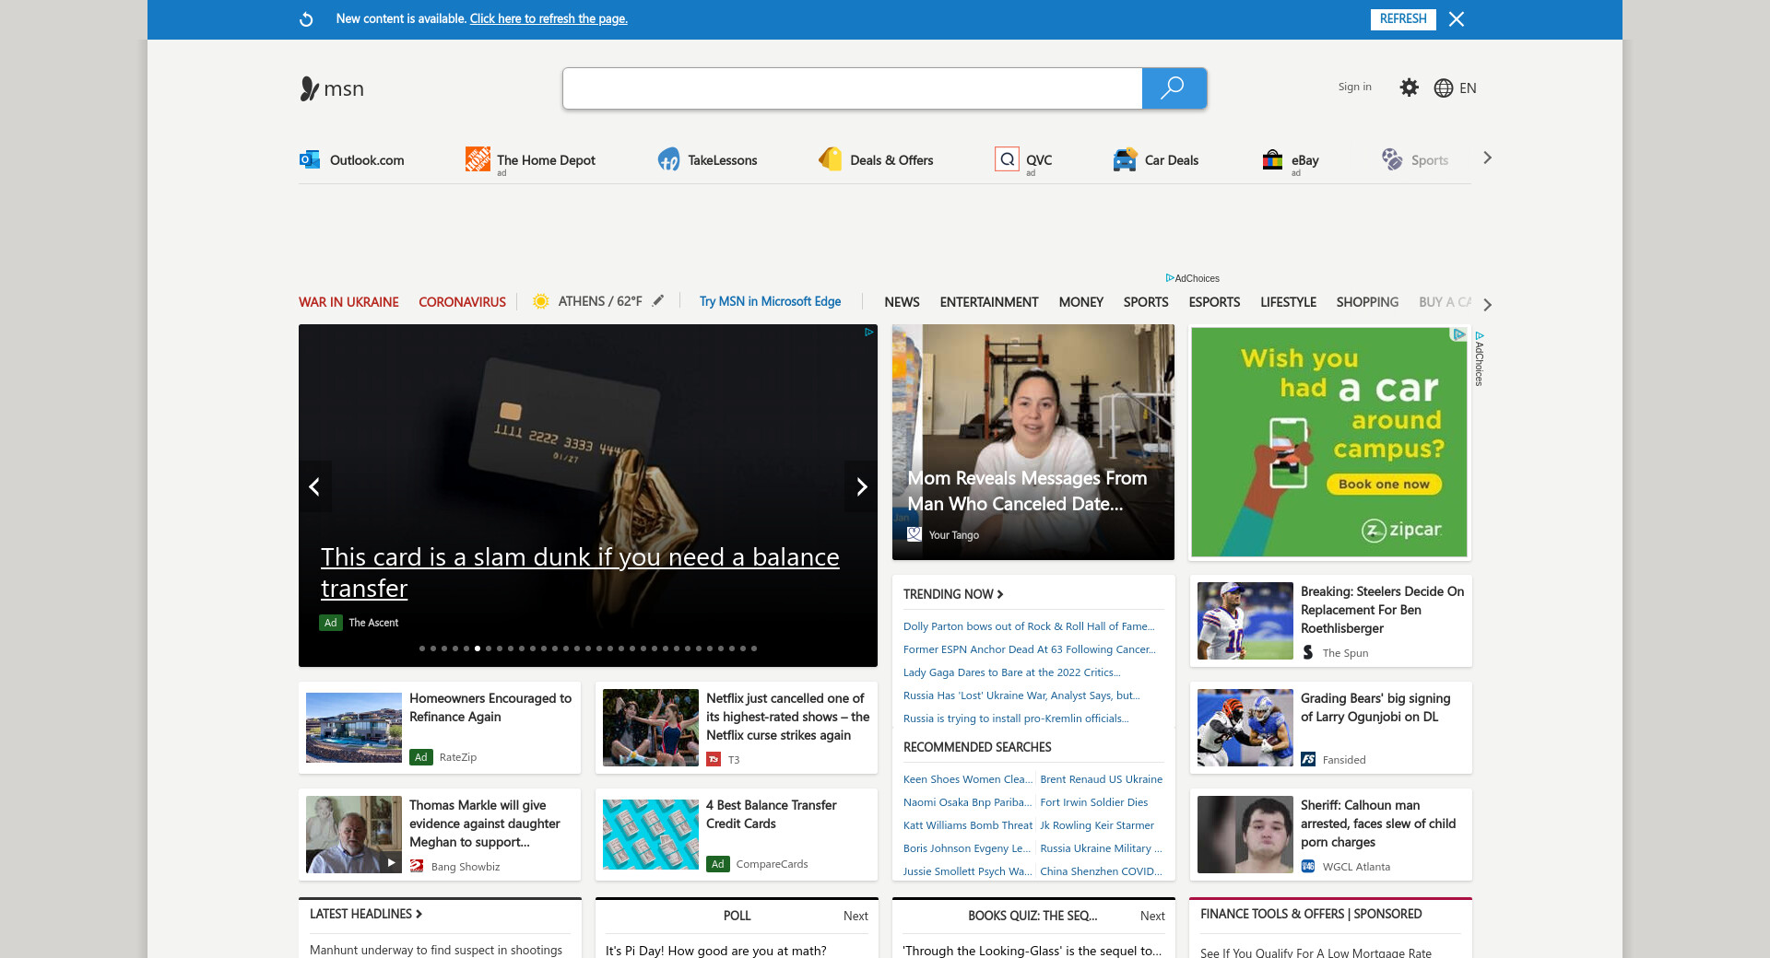
Task: Go to next slide in featured carousel
Action: coord(861,486)
